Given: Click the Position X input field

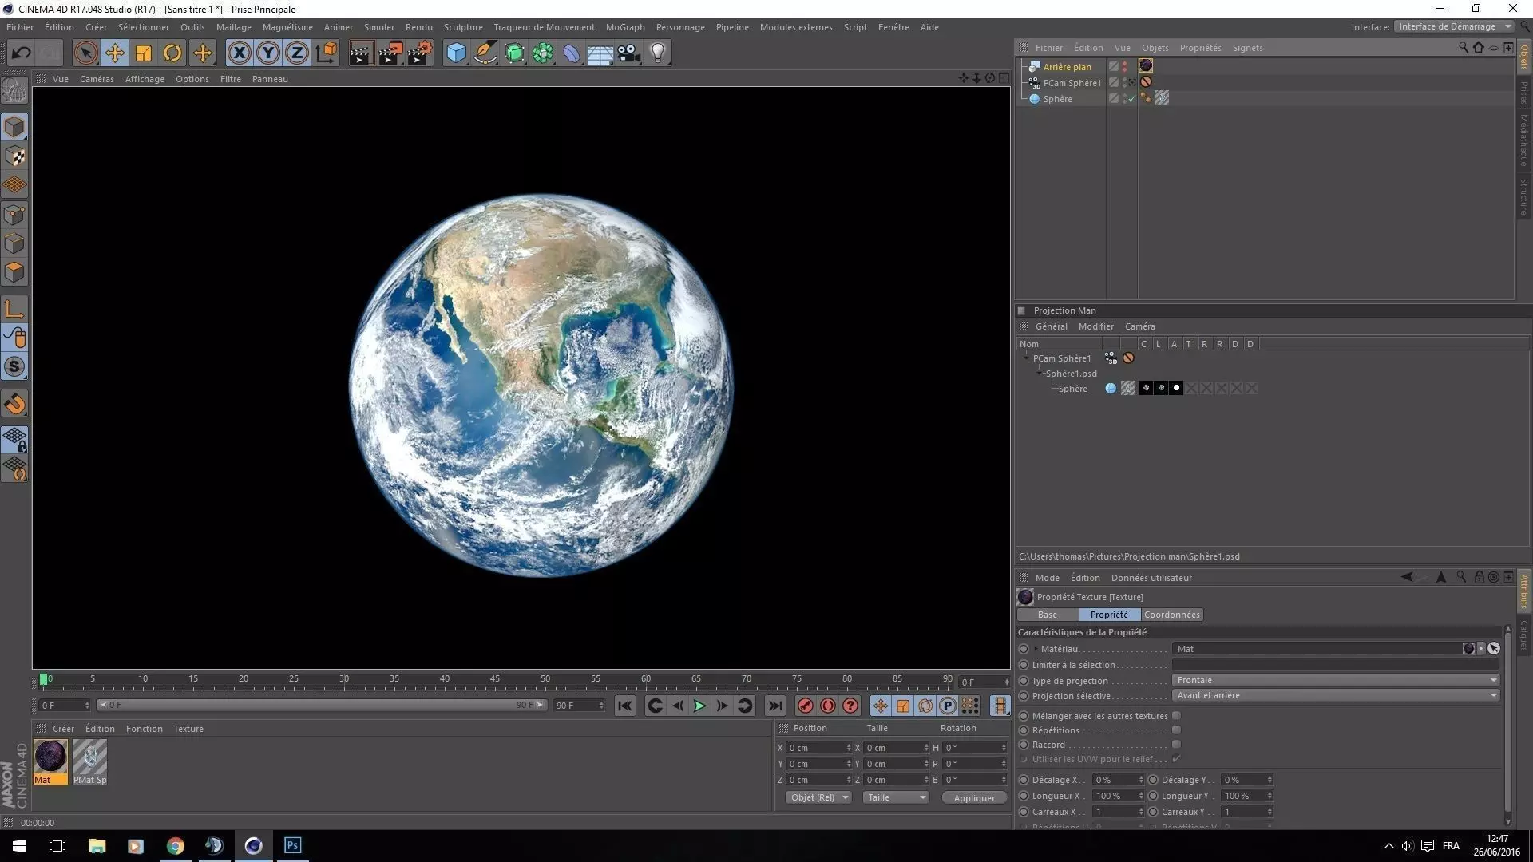Looking at the screenshot, I should (x=818, y=748).
